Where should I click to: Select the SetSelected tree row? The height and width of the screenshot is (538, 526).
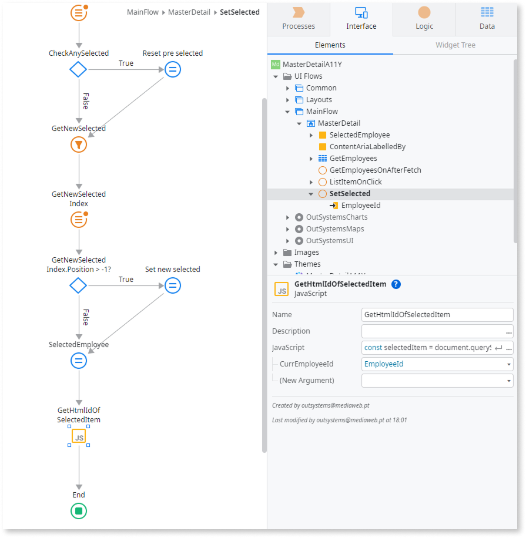click(390, 194)
